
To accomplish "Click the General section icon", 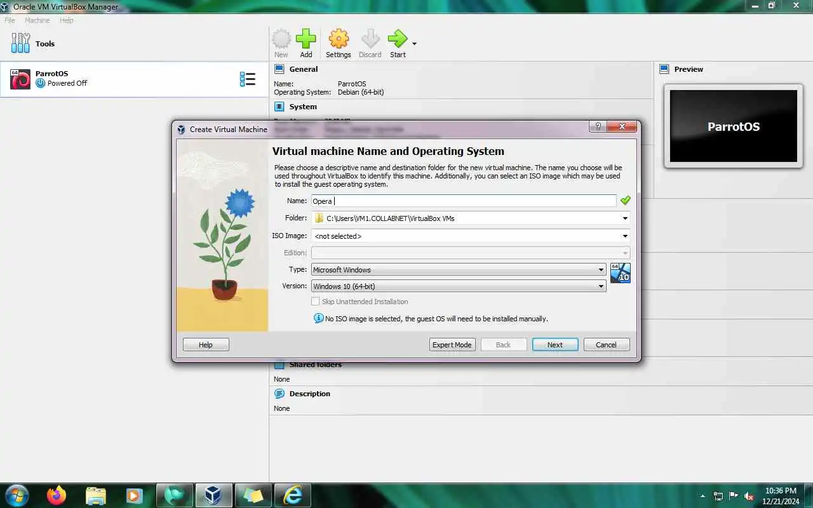I will (279, 69).
